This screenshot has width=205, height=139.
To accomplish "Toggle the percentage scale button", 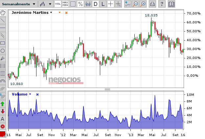I will 80,4.
